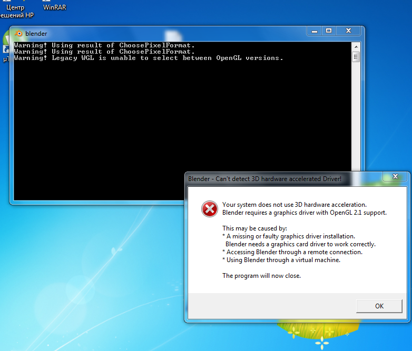Close the blender console window
This screenshot has height=351, width=412.
click(348, 31)
